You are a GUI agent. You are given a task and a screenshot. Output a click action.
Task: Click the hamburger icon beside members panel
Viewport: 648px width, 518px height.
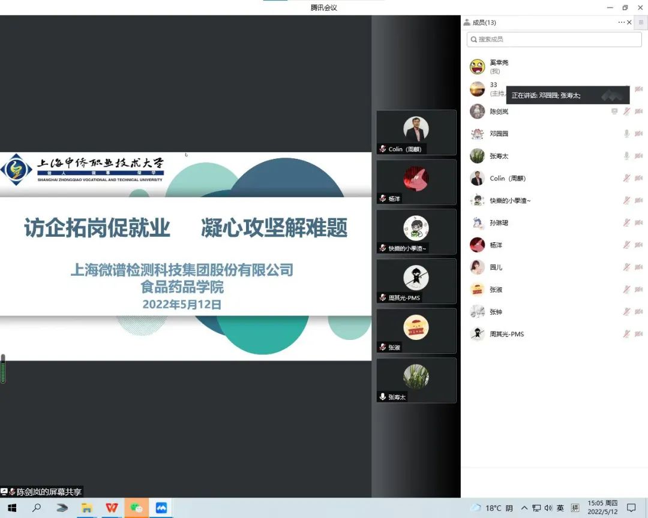pyautogui.click(x=641, y=22)
